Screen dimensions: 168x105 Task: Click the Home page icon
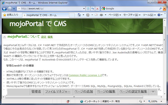click(x=79, y=15)
